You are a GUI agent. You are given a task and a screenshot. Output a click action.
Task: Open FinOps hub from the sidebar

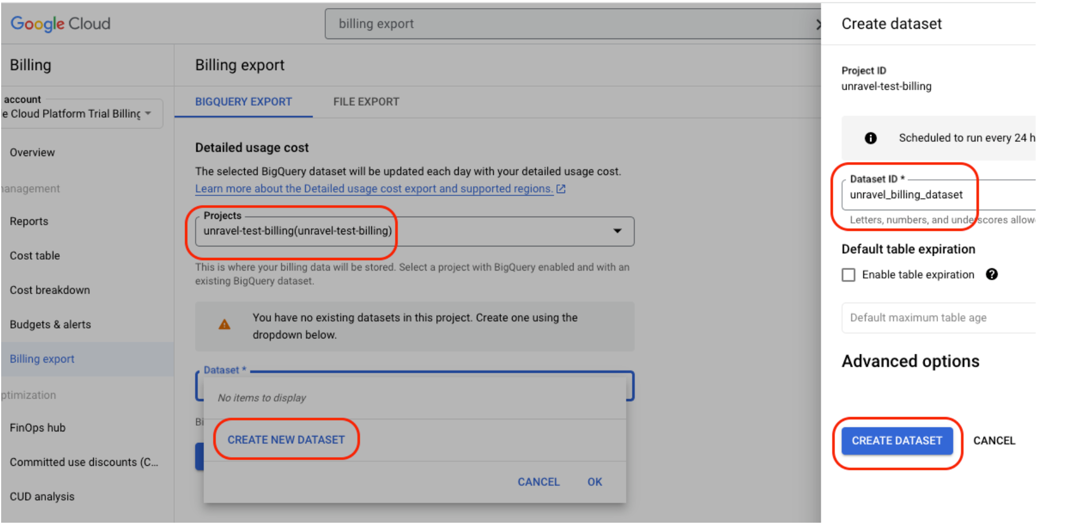(x=37, y=427)
